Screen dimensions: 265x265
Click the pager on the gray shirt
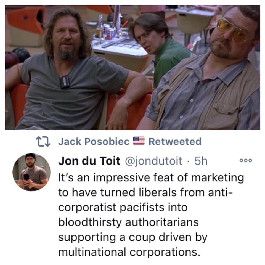65,82
